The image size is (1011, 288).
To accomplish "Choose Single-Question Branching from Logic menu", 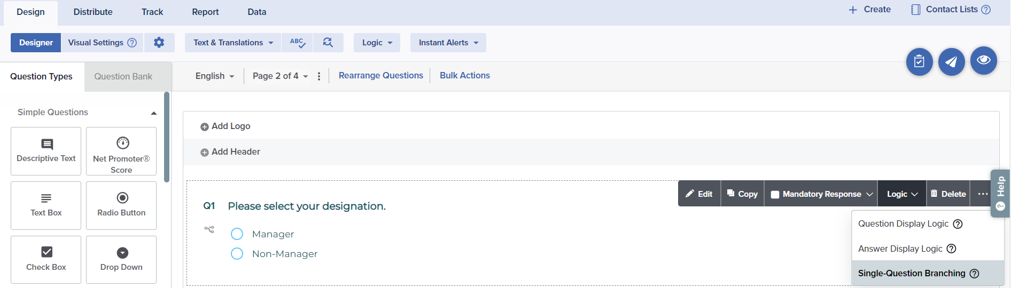I will tap(911, 273).
